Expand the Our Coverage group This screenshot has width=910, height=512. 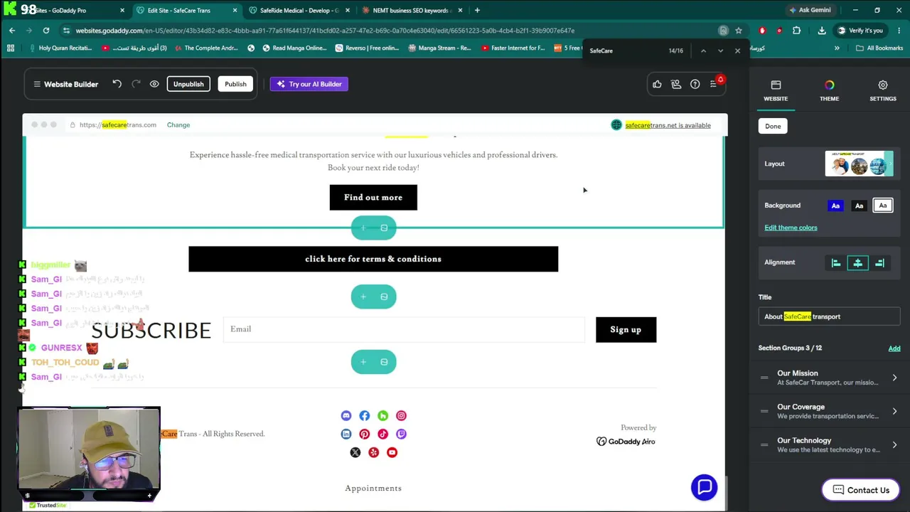pyautogui.click(x=894, y=411)
